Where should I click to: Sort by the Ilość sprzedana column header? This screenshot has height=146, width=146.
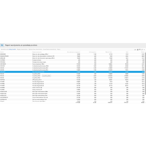92,52
